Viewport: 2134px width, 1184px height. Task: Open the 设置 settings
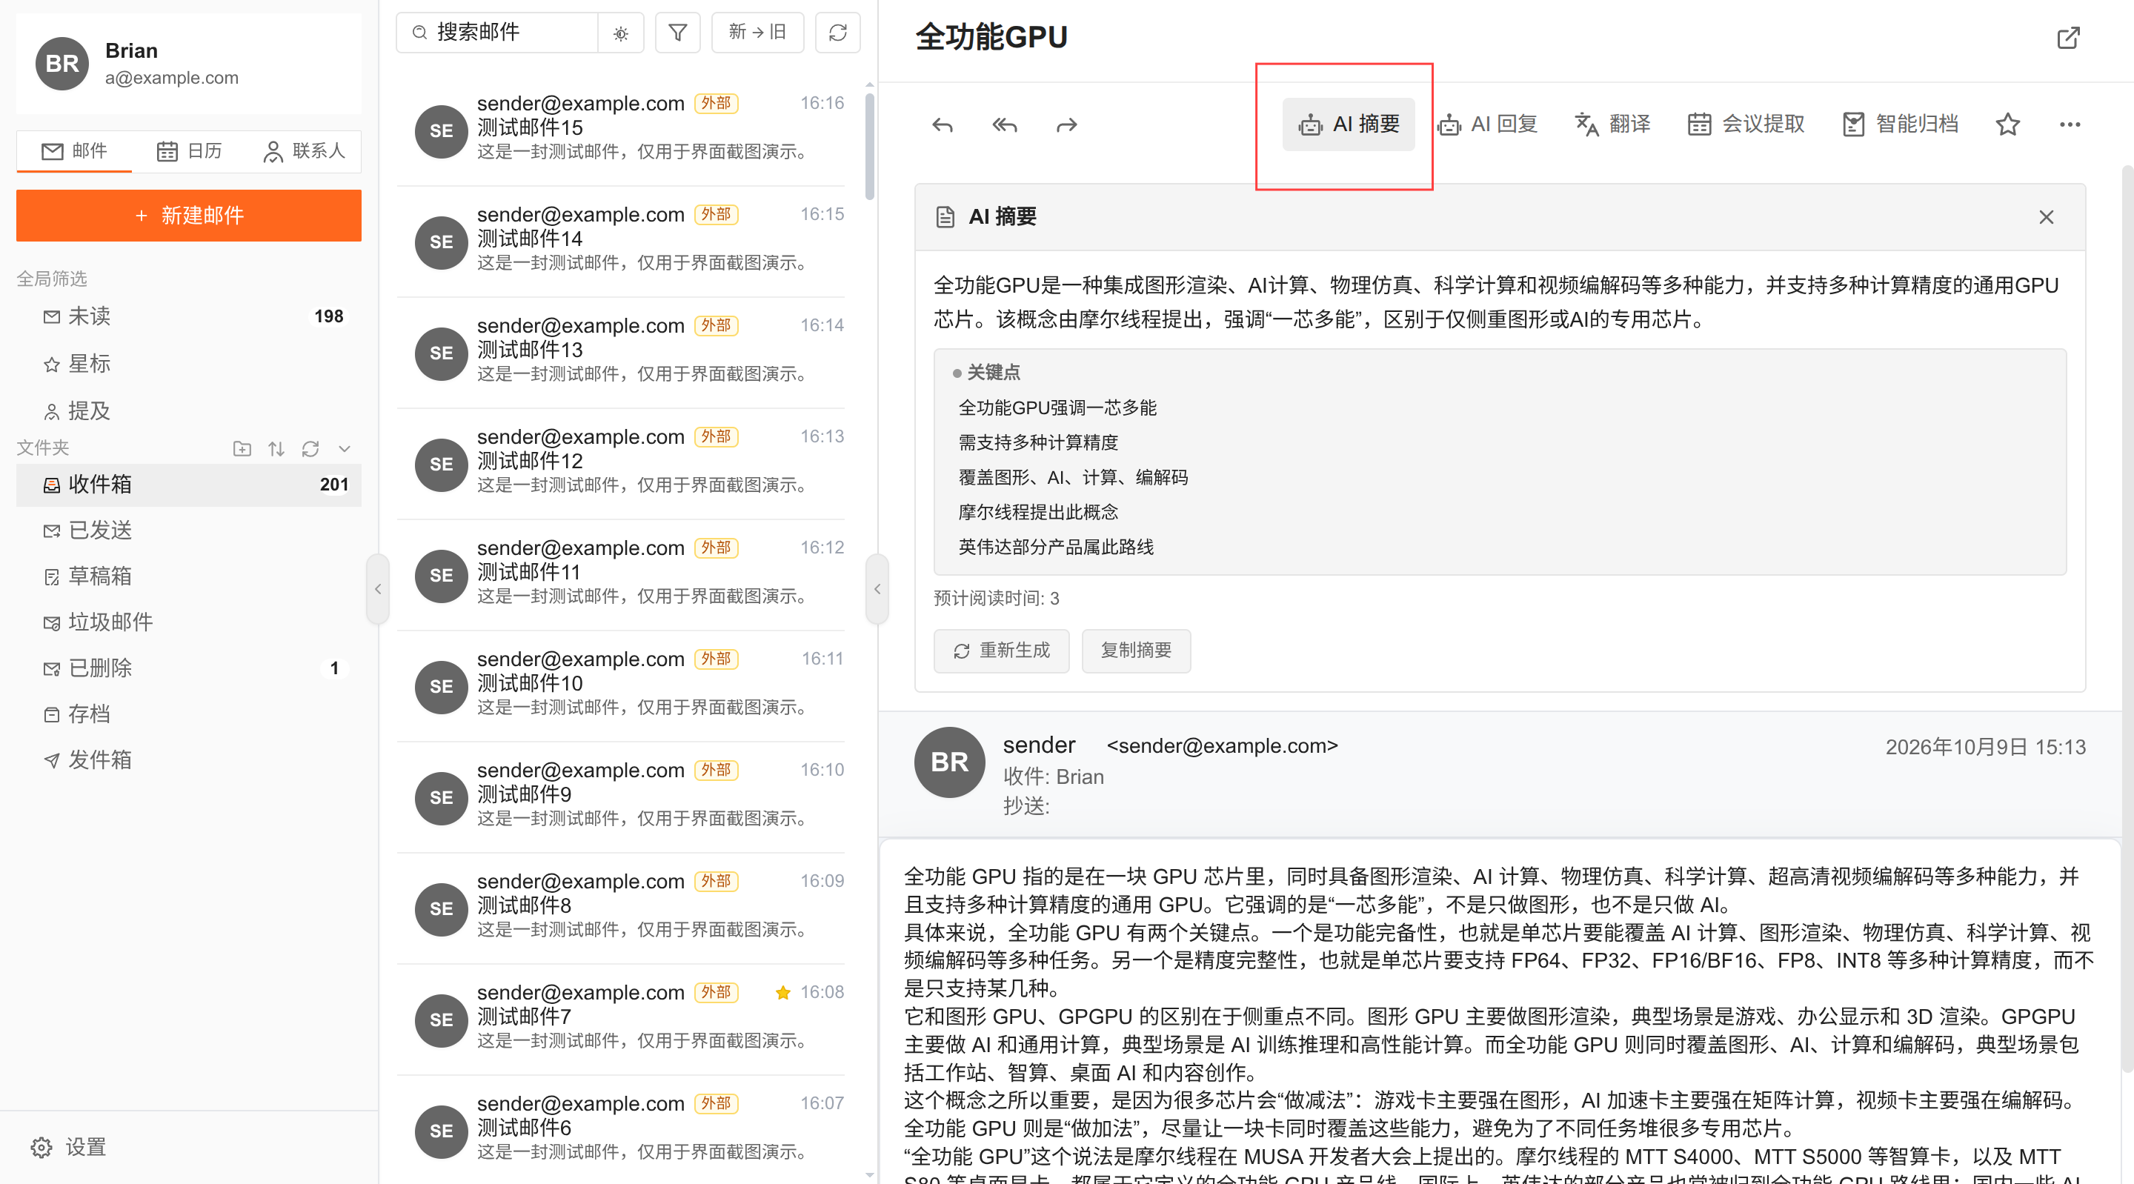click(70, 1148)
